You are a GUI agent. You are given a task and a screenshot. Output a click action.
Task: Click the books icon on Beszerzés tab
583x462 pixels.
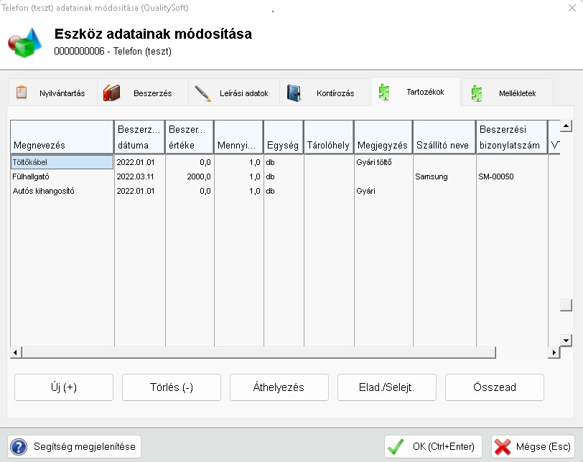coord(111,93)
